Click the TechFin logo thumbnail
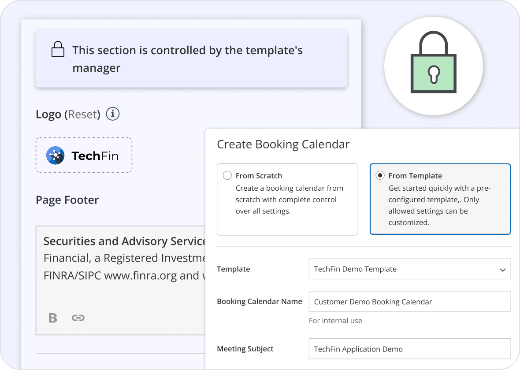The height and width of the screenshot is (370, 520). click(84, 155)
